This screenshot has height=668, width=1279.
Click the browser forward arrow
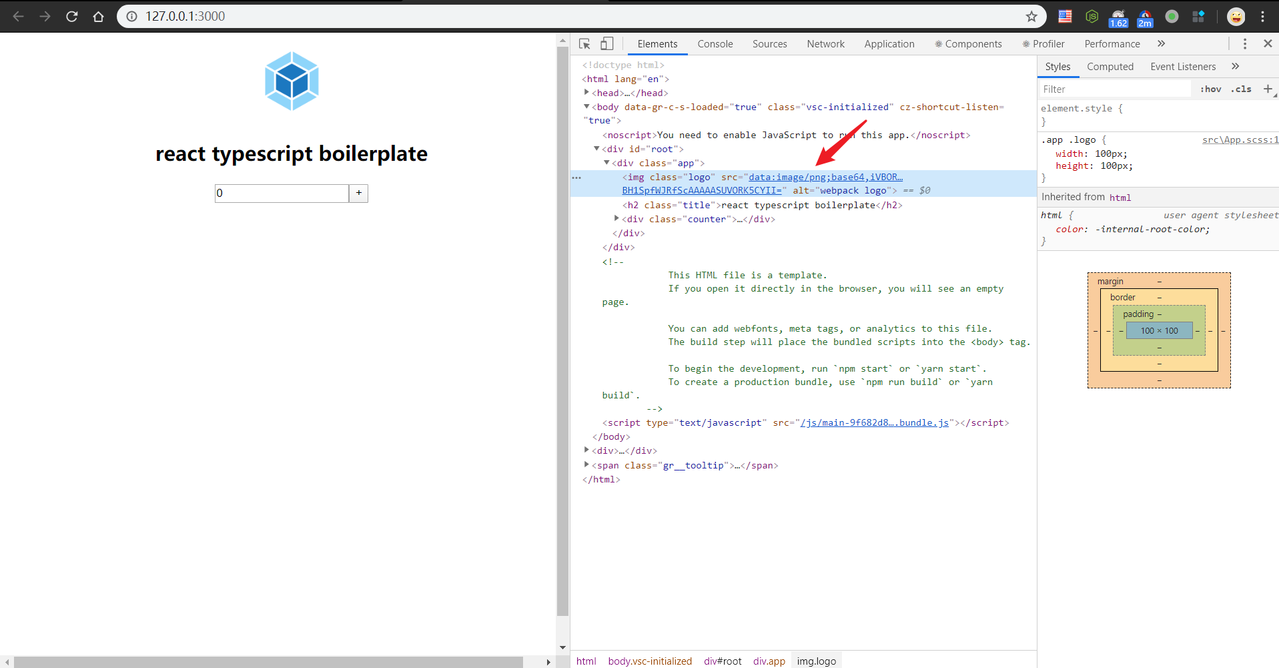click(45, 16)
